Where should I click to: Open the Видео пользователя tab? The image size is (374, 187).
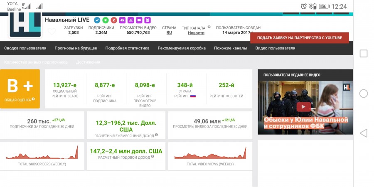pyautogui.click(x=275, y=48)
